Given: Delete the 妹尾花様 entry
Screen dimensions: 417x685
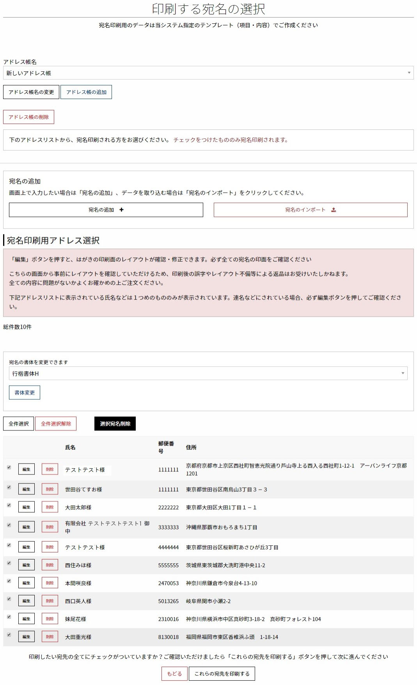Looking at the screenshot, I should 50,619.
